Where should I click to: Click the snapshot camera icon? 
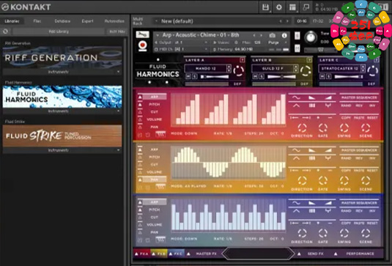[x=273, y=35]
